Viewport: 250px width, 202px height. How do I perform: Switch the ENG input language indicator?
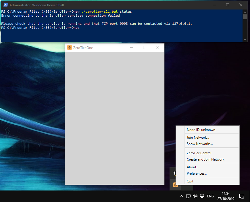coord(210,196)
